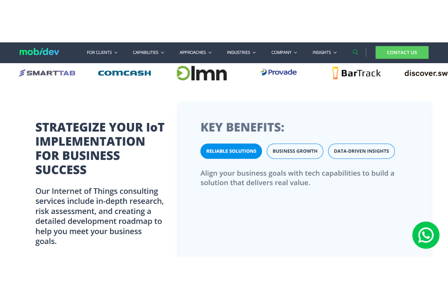This screenshot has width=448, height=299.
Task: Open the Insights navigation menu
Action: [324, 52]
